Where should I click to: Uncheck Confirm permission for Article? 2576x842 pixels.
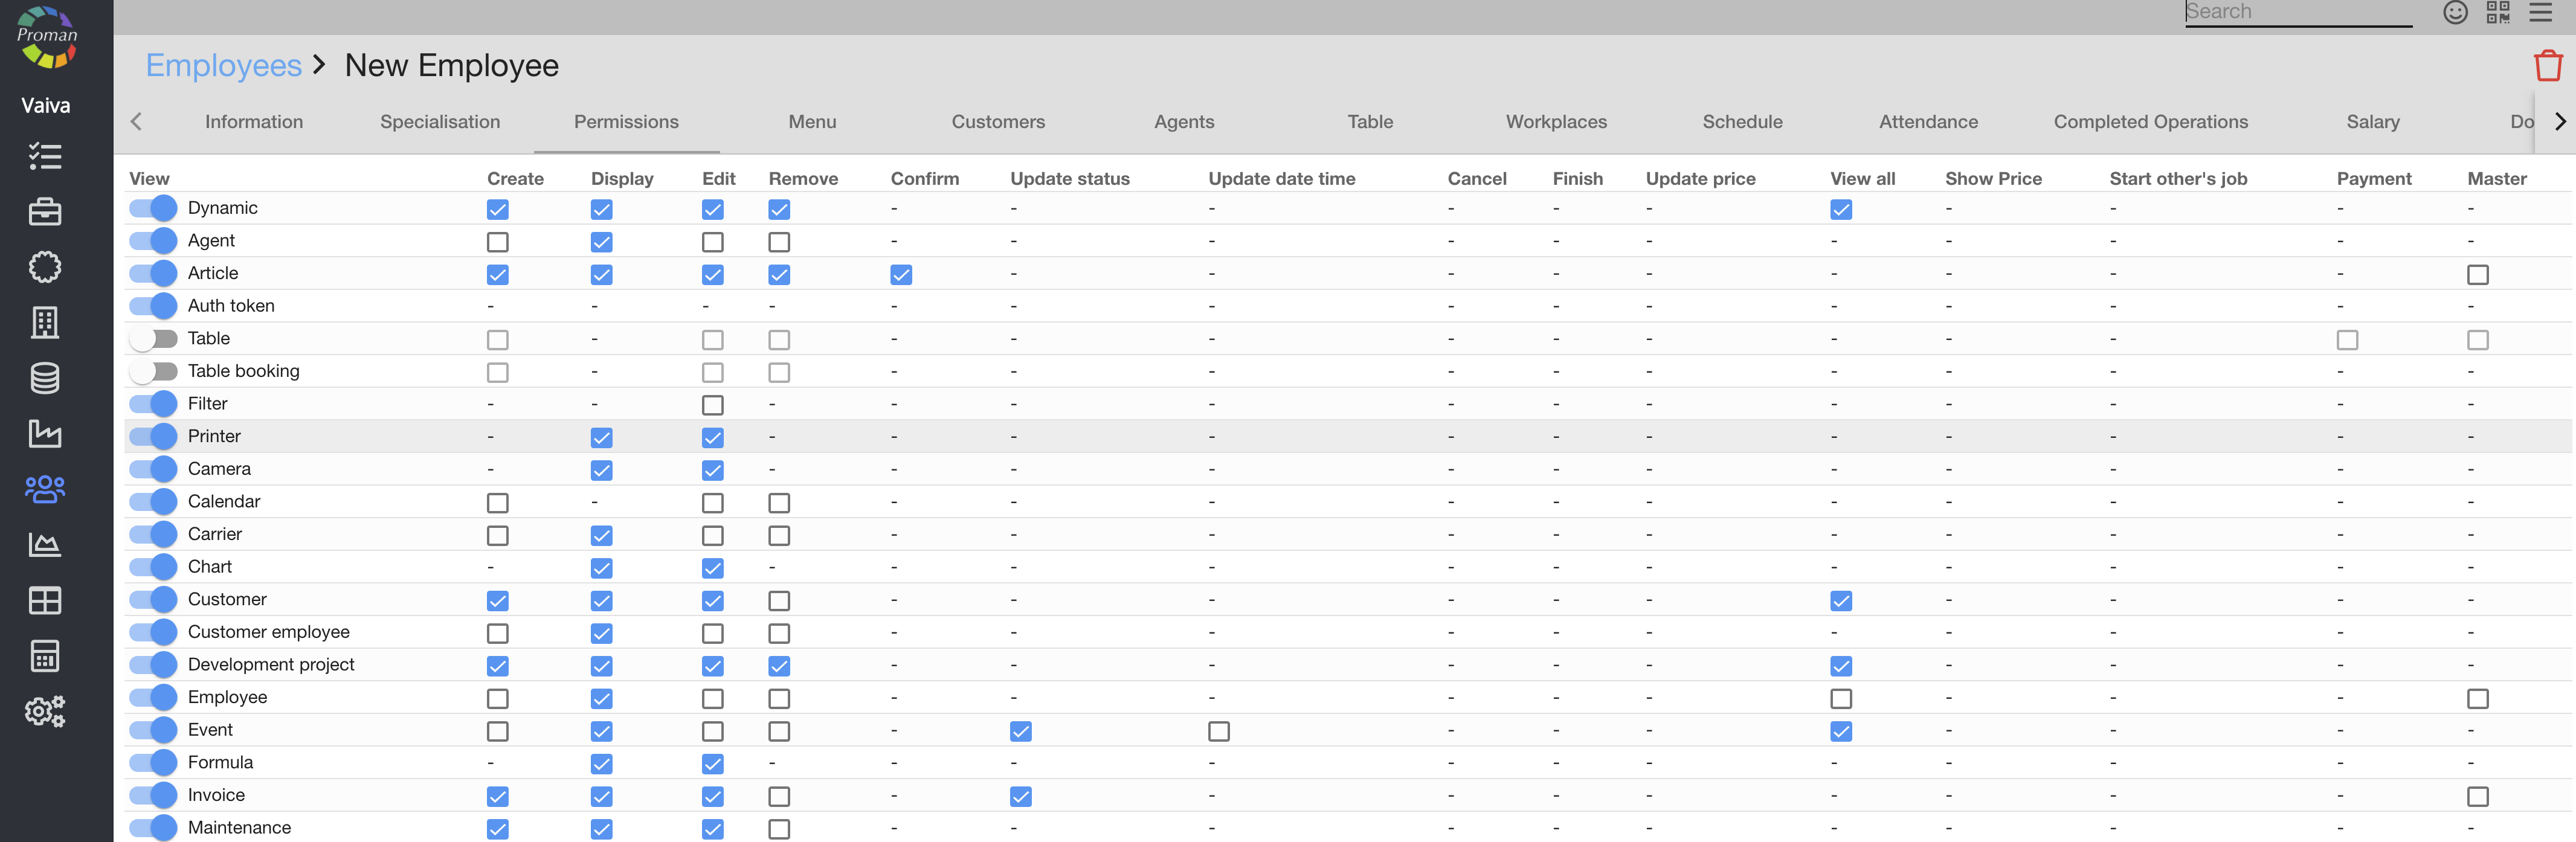900,275
